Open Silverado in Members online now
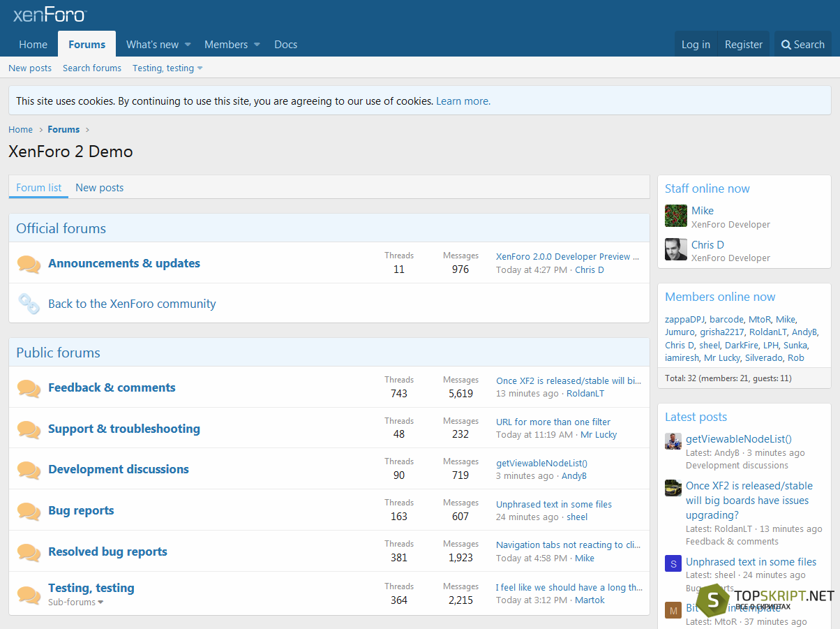The height and width of the screenshot is (629, 840). click(x=764, y=358)
